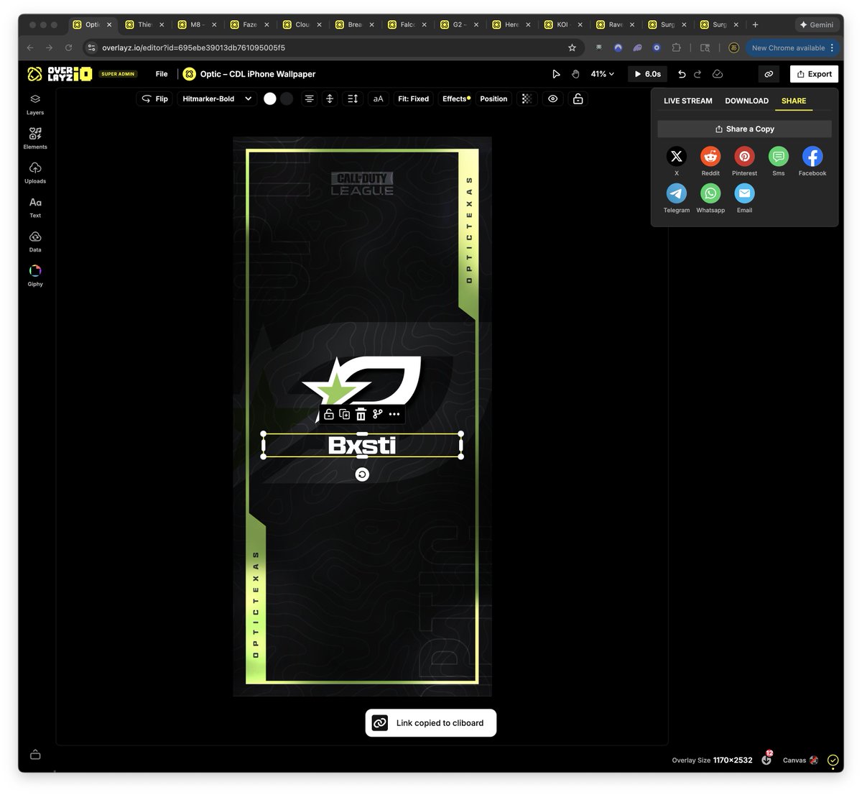Image resolution: width=862 pixels, height=795 pixels.
Task: Open the Hitmarker-Bold font dropdown
Action: tap(217, 98)
